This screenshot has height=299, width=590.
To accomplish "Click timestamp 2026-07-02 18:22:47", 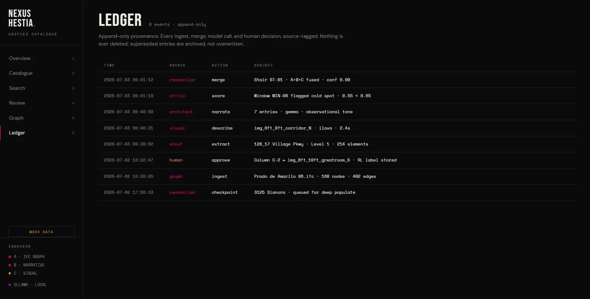I will coord(129,160).
